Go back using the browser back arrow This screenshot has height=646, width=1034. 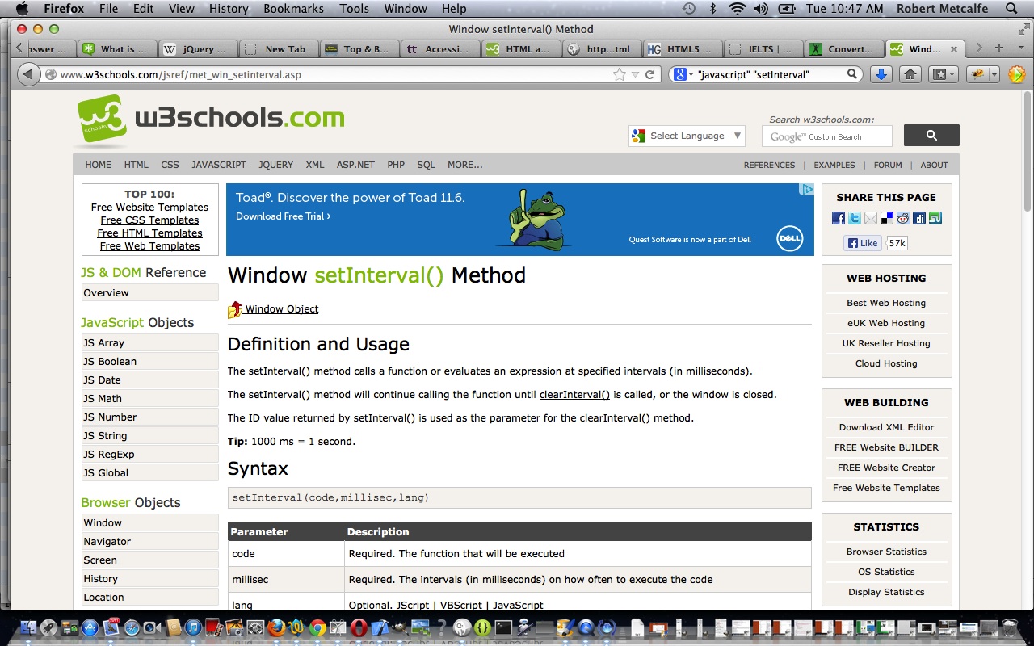[28, 74]
